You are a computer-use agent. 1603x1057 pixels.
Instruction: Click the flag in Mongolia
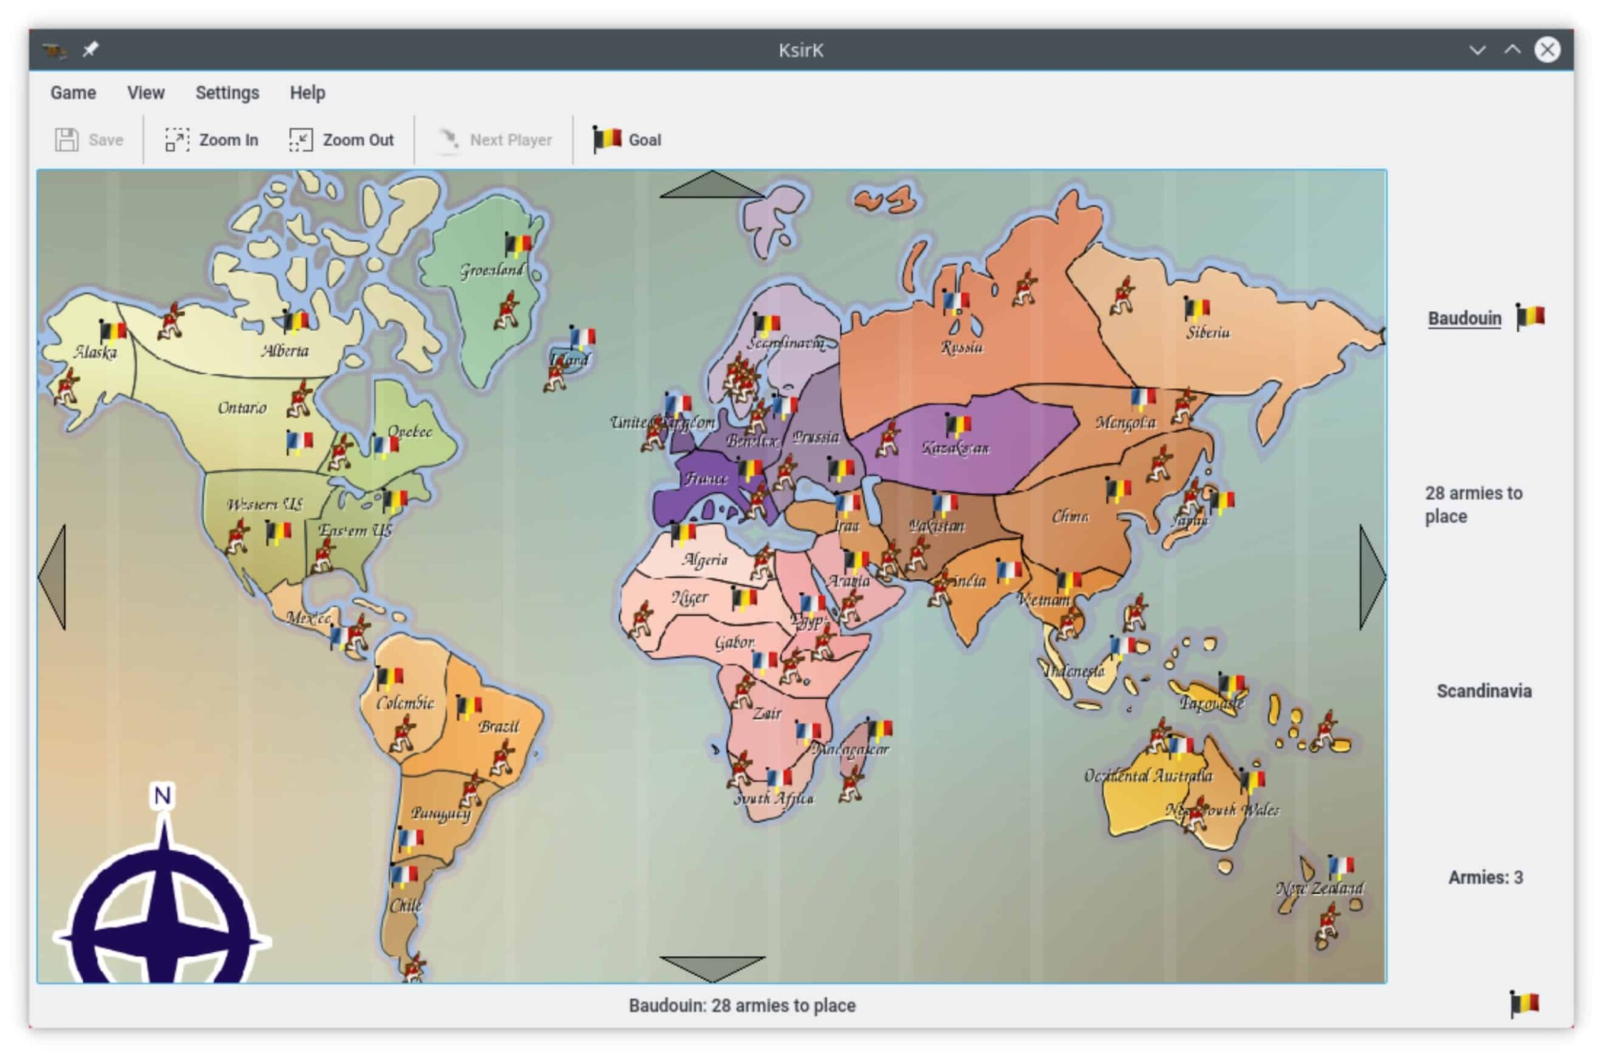[x=1143, y=398]
